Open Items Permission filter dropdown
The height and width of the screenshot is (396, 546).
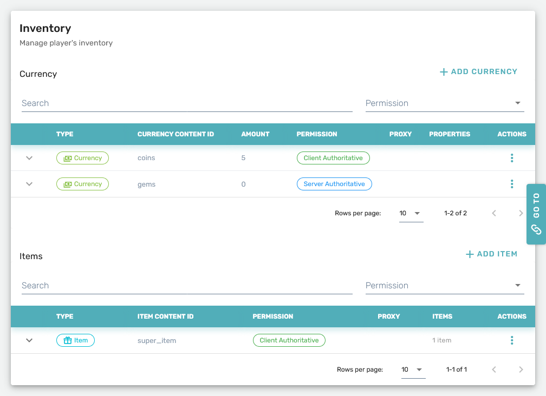click(x=444, y=286)
